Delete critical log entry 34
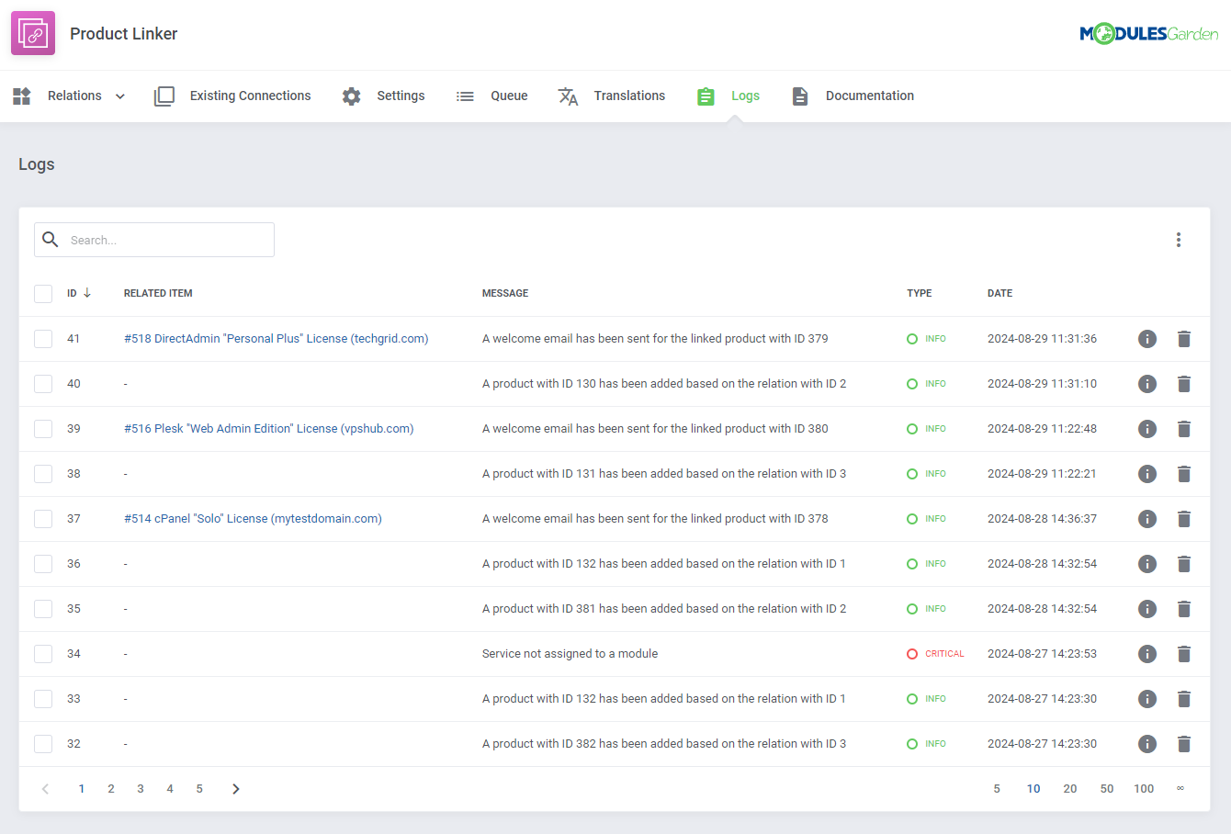The width and height of the screenshot is (1231, 834). 1184,654
